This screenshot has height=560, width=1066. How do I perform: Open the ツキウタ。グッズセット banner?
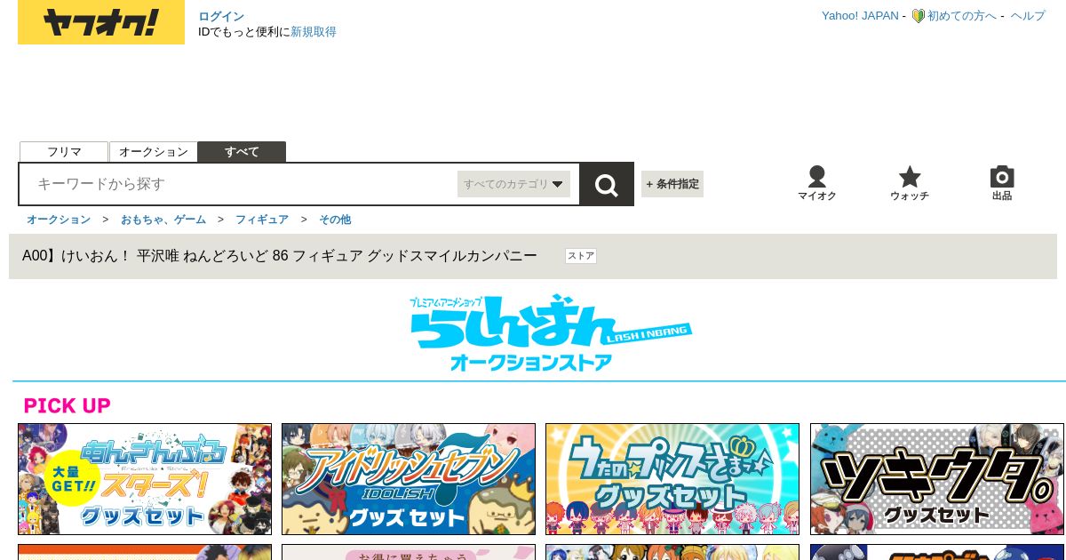click(936, 479)
